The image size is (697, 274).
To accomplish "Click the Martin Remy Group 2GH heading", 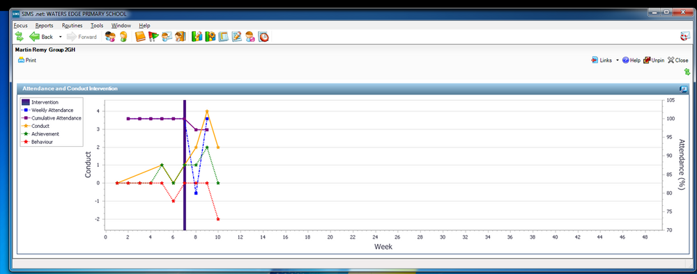I will coord(45,49).
